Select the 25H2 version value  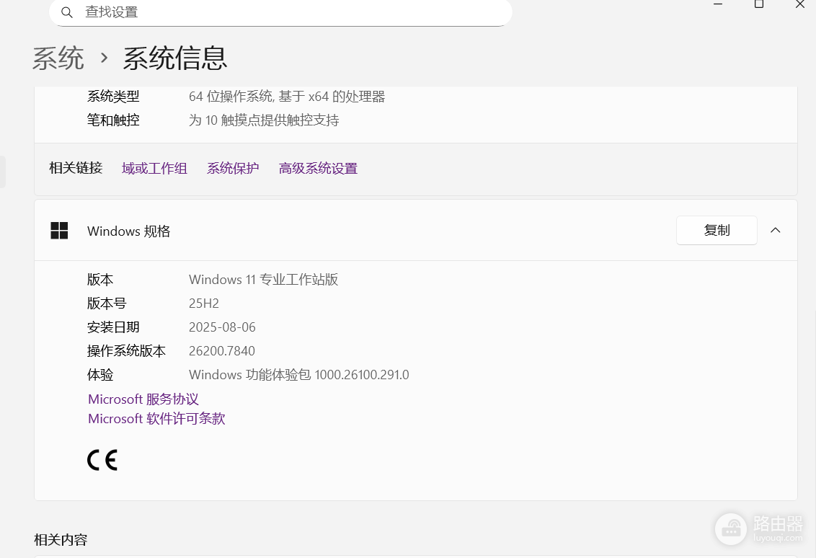tap(204, 304)
